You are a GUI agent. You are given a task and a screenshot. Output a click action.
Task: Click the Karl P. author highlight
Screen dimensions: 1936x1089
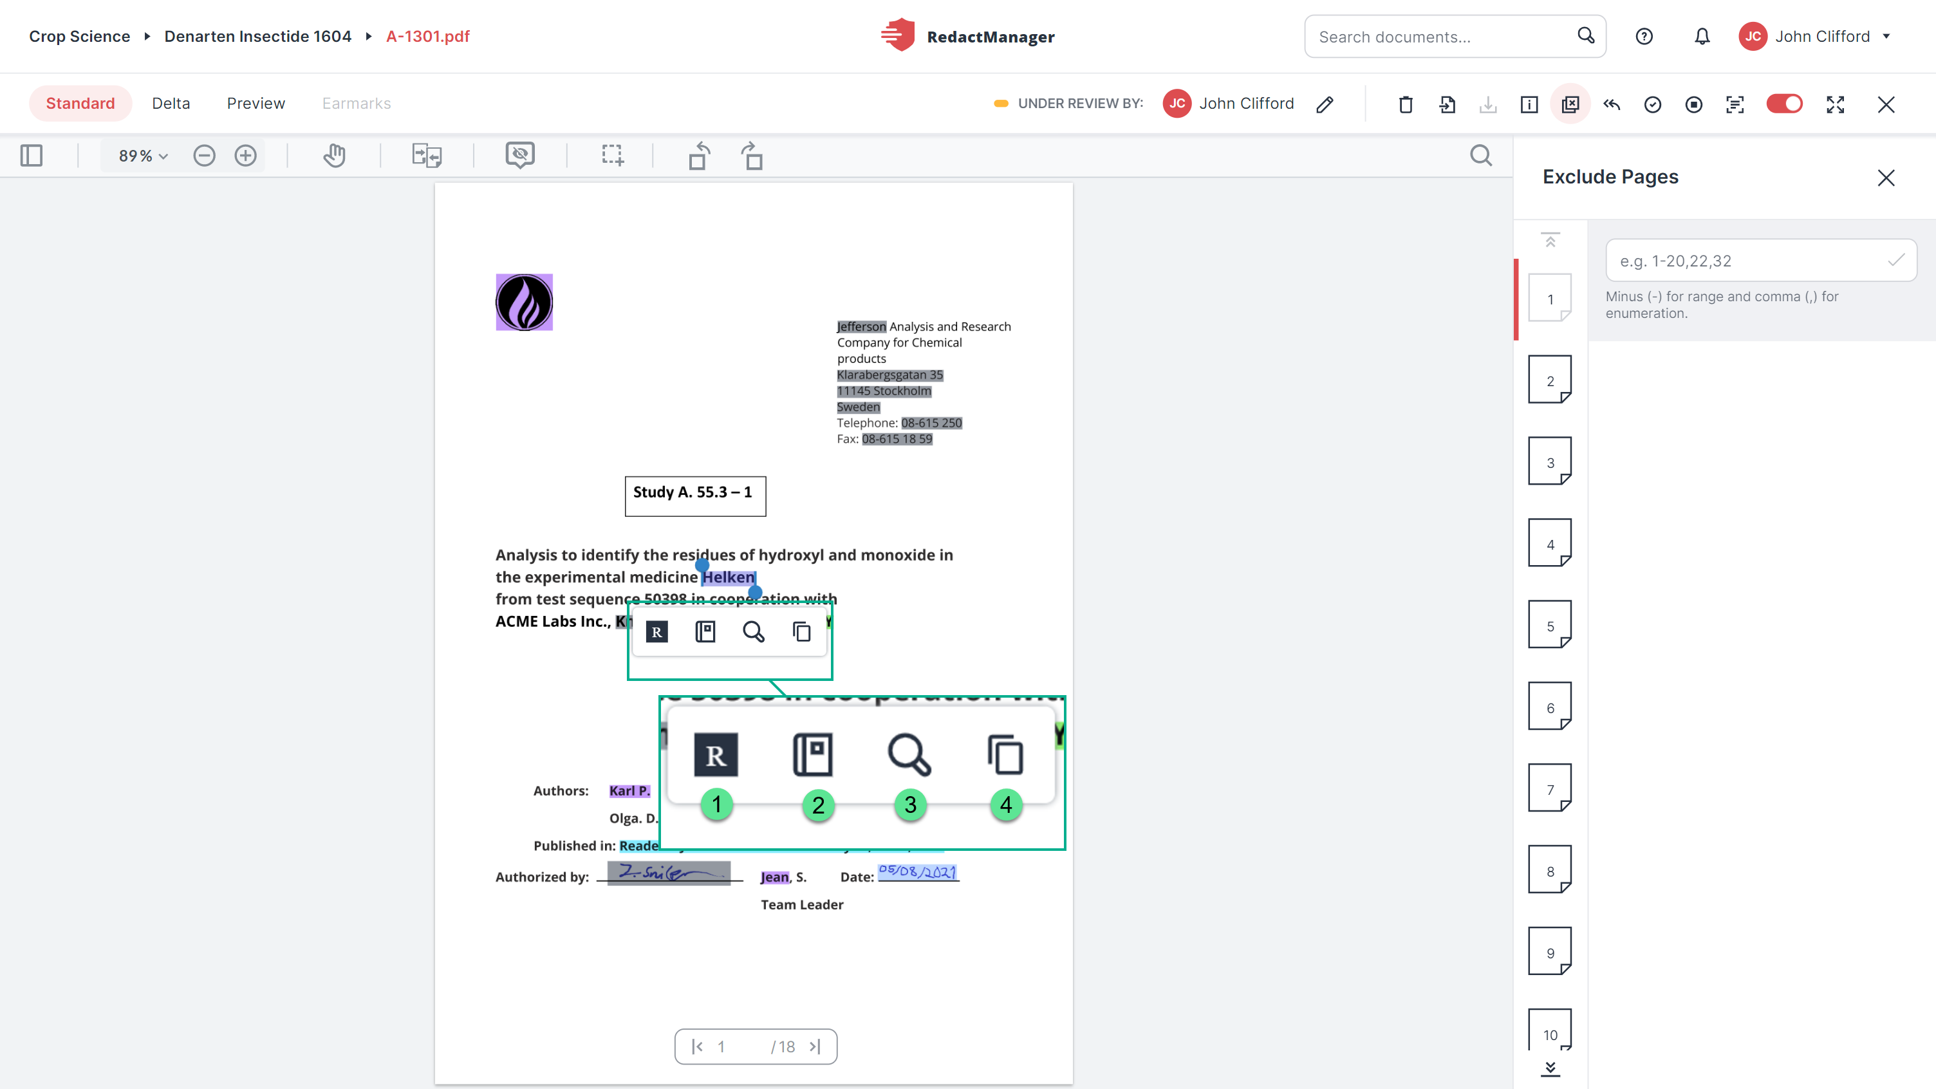pyautogui.click(x=629, y=790)
